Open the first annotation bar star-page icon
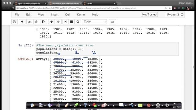This screenshot has height=110, width=196. tap(32, 105)
